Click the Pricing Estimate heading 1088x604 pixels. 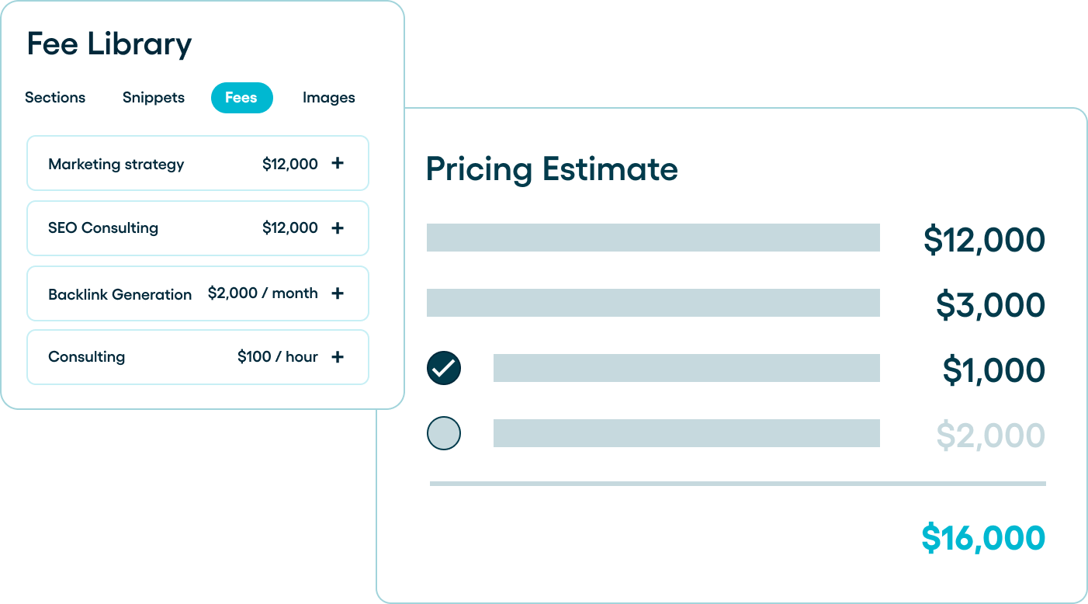(x=552, y=169)
